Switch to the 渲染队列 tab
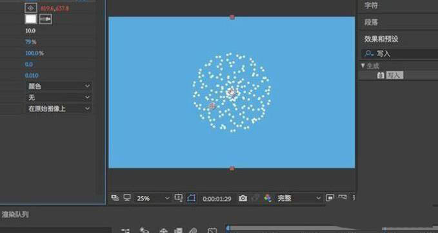Image resolution: width=438 pixels, height=233 pixels. point(15,215)
